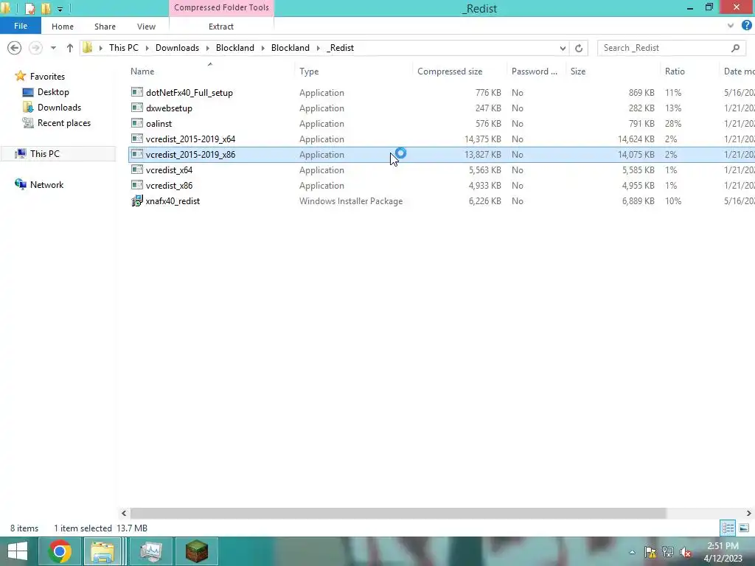The width and height of the screenshot is (755, 566).
Task: Refresh the _Redist folder view
Action: pyautogui.click(x=579, y=48)
